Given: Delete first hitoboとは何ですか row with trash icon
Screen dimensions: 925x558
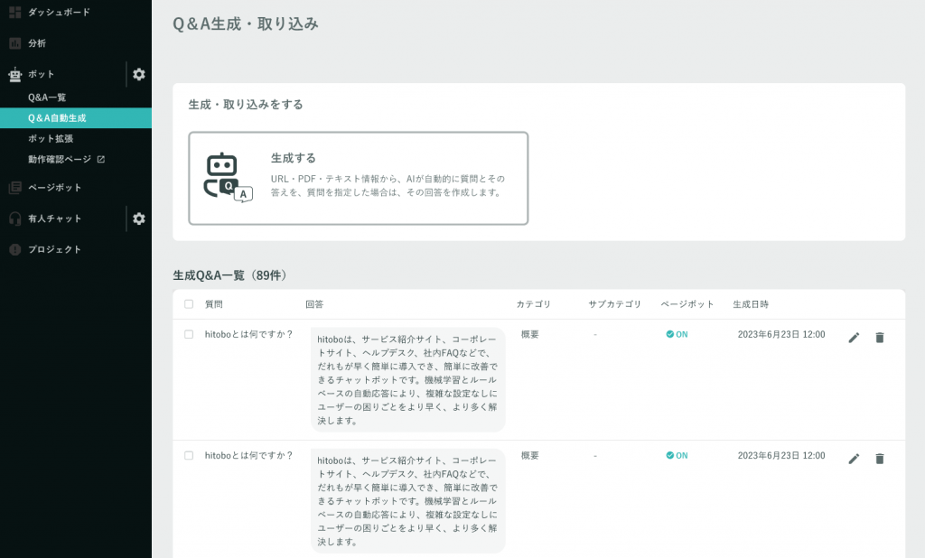Looking at the screenshot, I should (880, 338).
